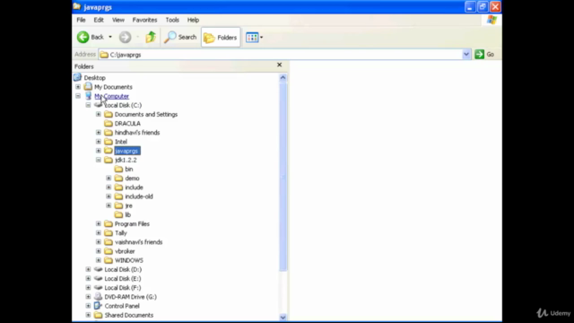
Task: Click the address bar path field
Action: click(x=280, y=55)
